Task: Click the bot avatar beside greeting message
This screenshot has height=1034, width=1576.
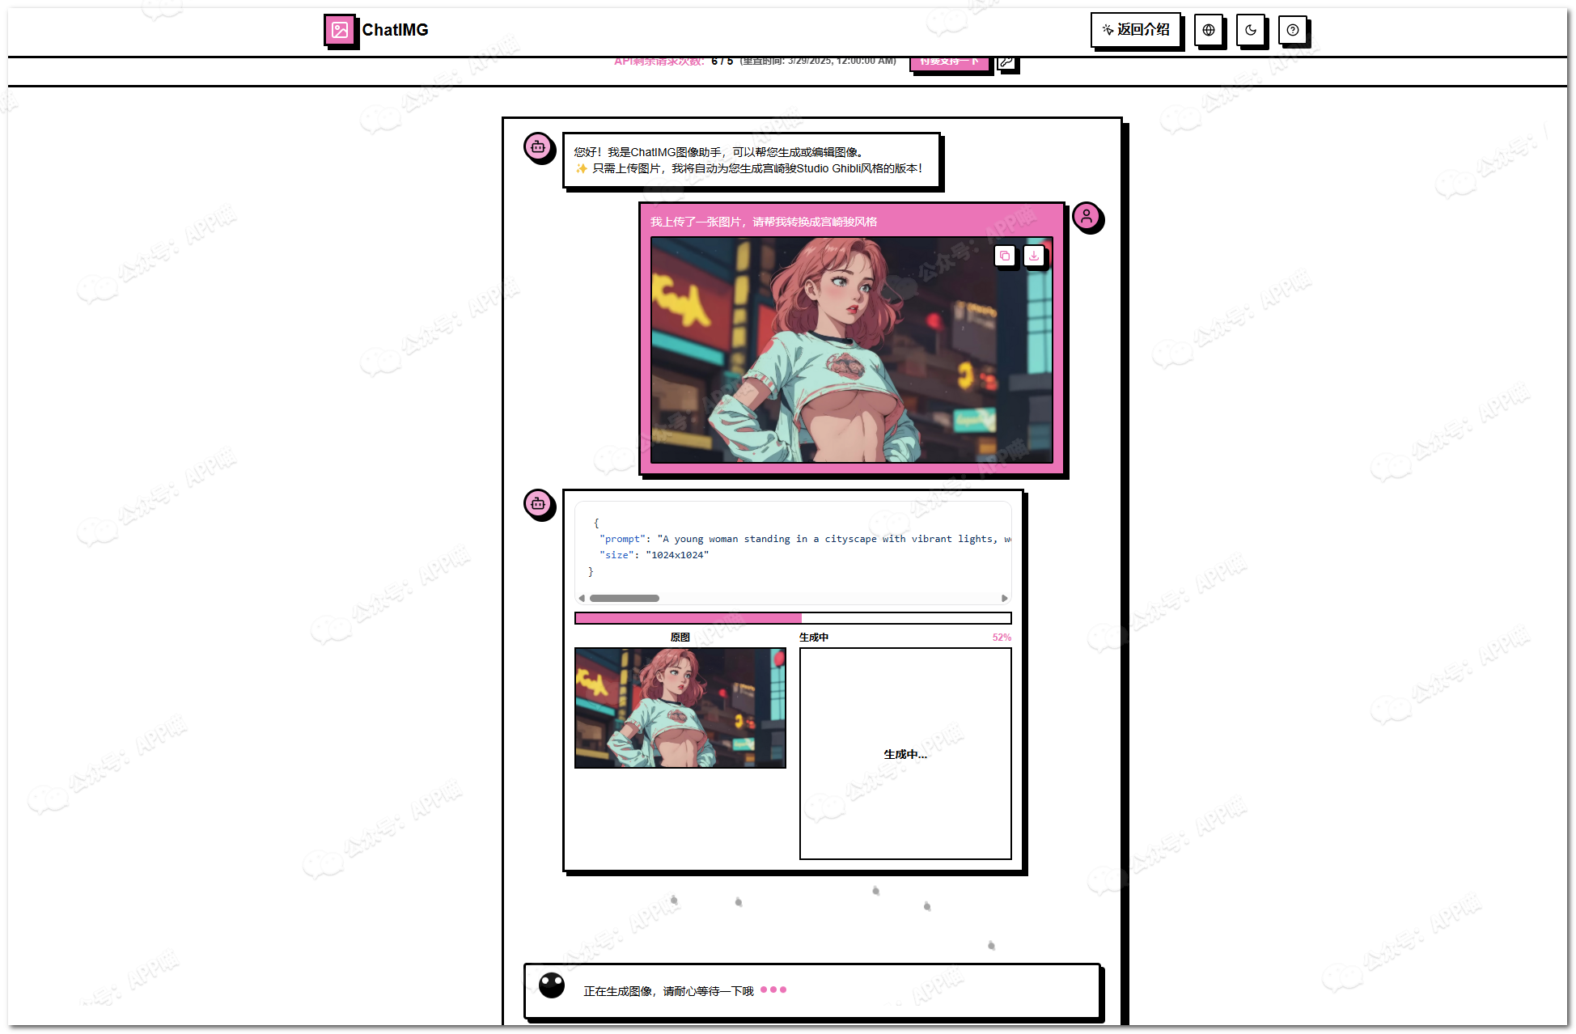Action: pos(538,146)
